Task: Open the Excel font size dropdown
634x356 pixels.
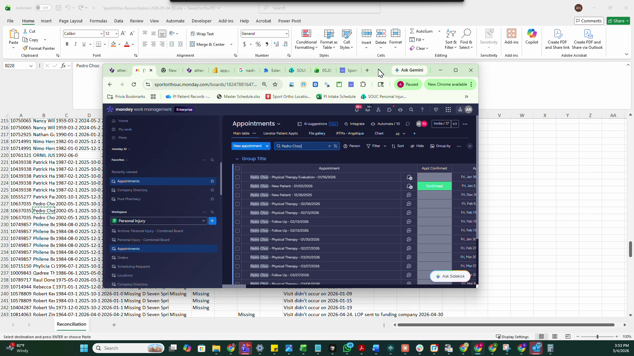Action: click(116, 34)
